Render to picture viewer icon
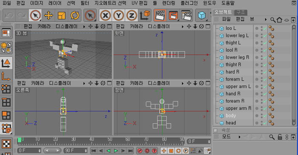The width and height of the screenshot is (298, 155). tap(173, 15)
